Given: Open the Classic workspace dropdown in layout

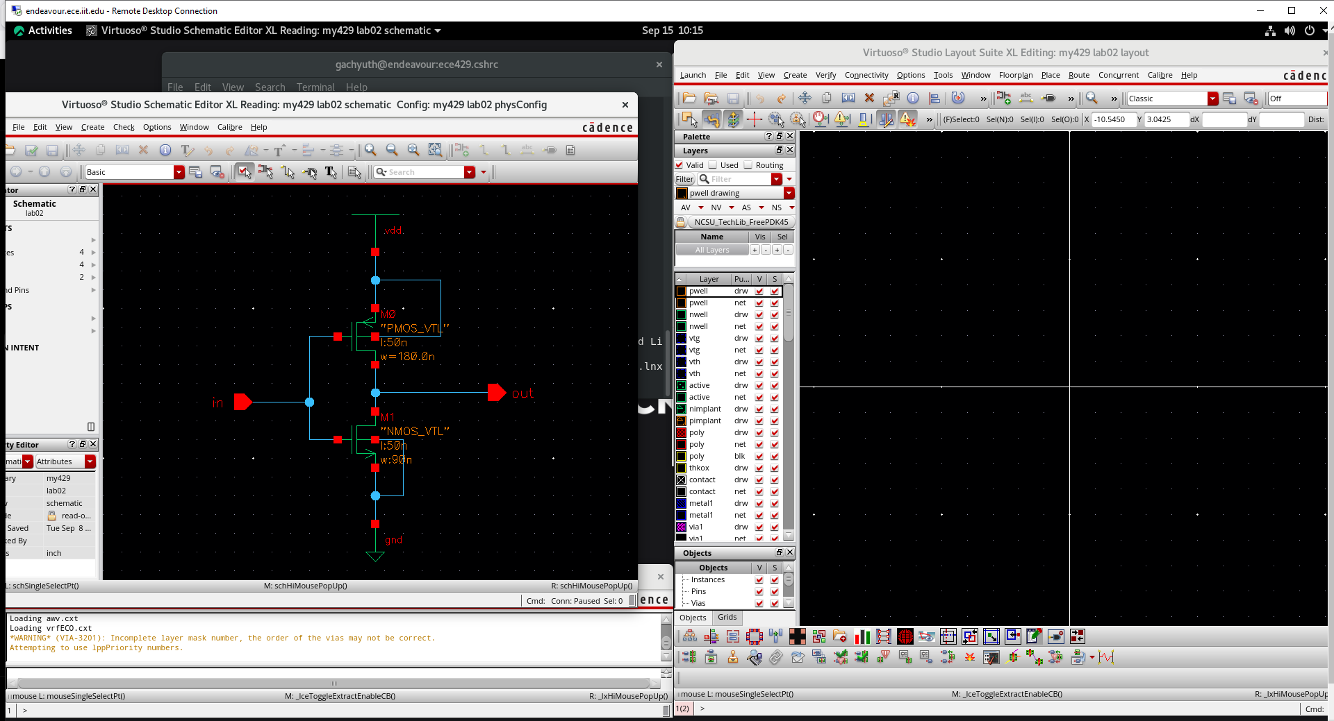Looking at the screenshot, I should [x=1212, y=99].
